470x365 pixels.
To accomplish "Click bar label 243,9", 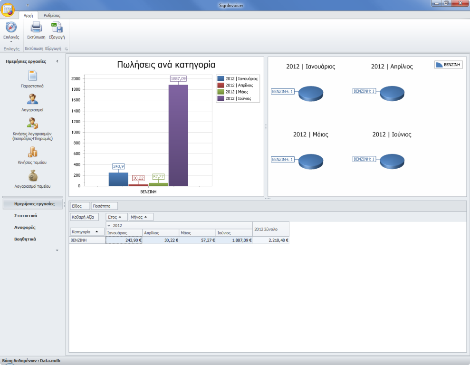I will (x=118, y=166).
